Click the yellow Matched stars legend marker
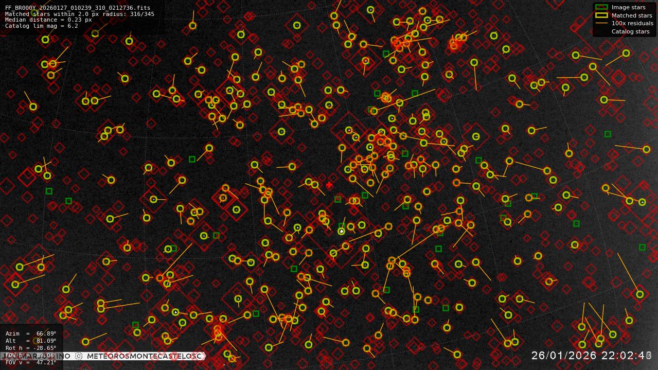This screenshot has width=658, height=370. (x=601, y=15)
